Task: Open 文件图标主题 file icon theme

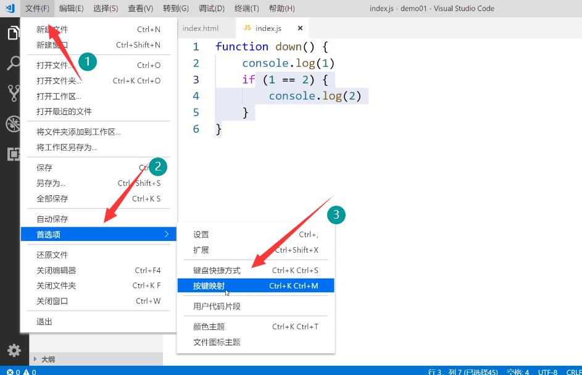Action: click(x=256, y=342)
